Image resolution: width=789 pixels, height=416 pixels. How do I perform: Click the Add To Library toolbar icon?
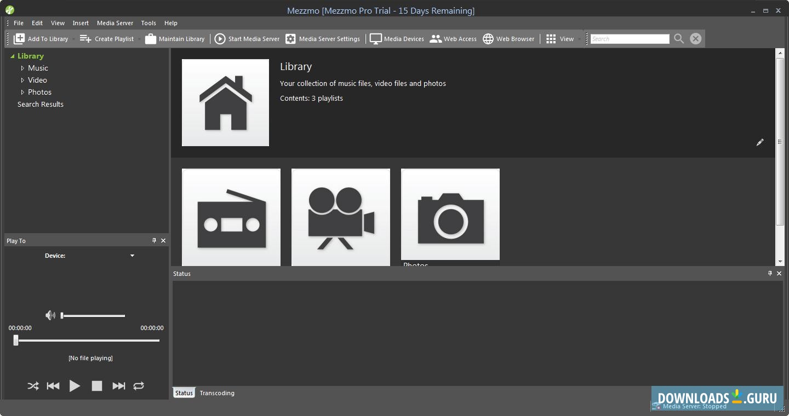[20, 39]
